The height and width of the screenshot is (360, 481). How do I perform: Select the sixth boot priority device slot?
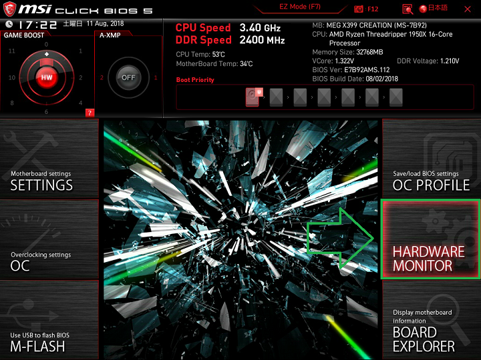(x=372, y=97)
